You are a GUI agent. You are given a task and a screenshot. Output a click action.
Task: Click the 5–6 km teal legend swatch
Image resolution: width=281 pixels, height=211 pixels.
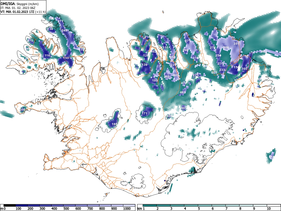tap(205, 205)
